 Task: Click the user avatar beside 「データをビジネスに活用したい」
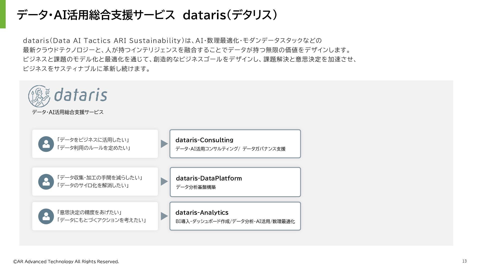click(x=46, y=144)
